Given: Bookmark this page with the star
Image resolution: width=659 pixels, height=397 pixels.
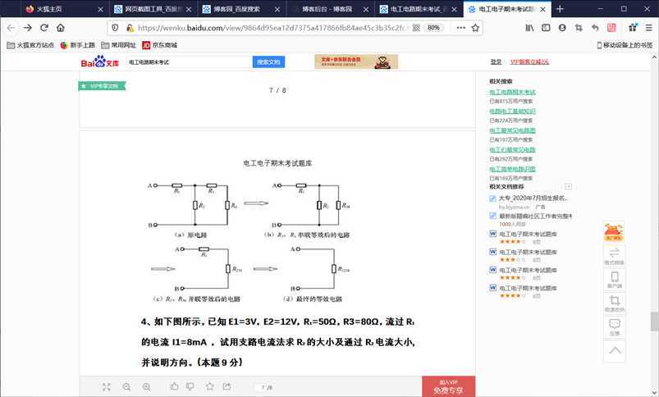Looking at the screenshot, I should coord(475,28).
